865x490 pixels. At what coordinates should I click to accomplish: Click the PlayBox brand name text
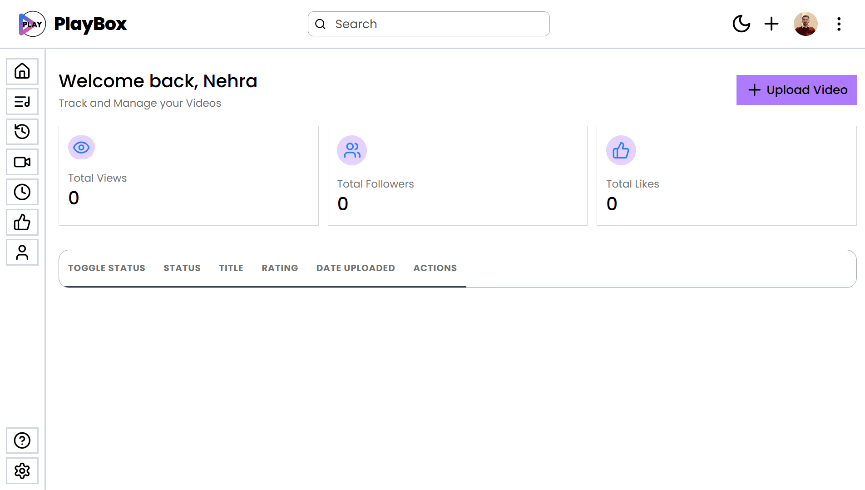pos(90,24)
